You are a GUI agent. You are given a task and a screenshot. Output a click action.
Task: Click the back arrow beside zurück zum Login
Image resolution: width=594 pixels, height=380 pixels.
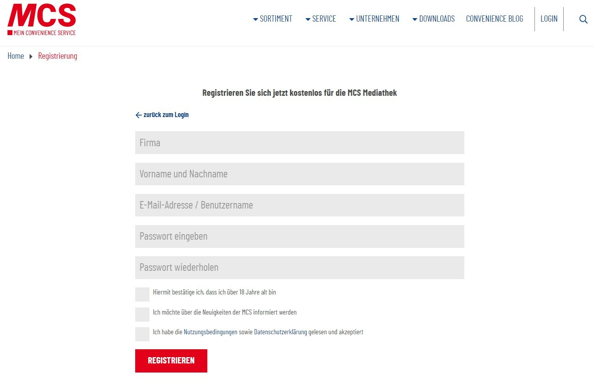click(138, 115)
